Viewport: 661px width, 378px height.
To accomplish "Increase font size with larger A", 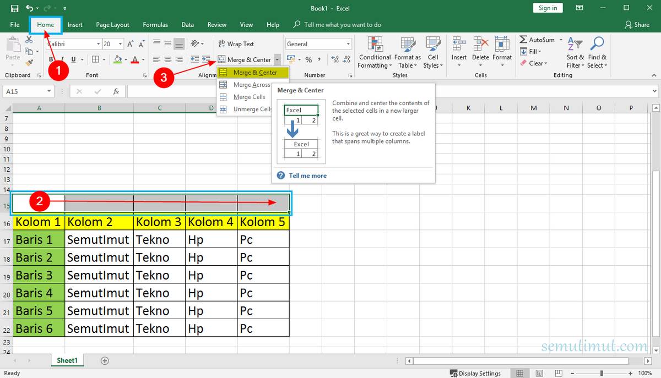I will tap(131, 44).
